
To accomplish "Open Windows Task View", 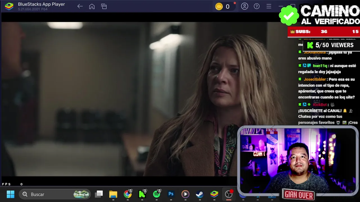I will click(x=99, y=194).
